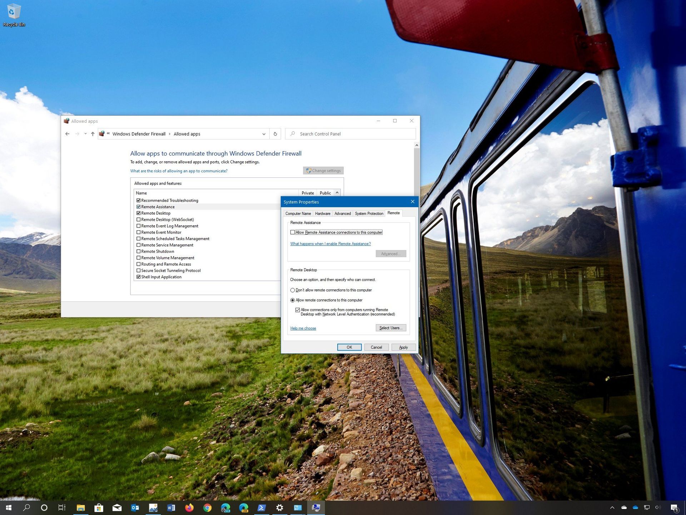The width and height of the screenshot is (686, 515).
Task: Expand the back button history chevron
Action: 85,133
